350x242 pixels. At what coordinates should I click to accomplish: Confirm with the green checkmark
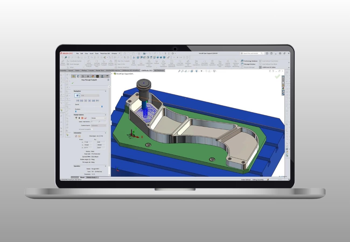coord(72,83)
